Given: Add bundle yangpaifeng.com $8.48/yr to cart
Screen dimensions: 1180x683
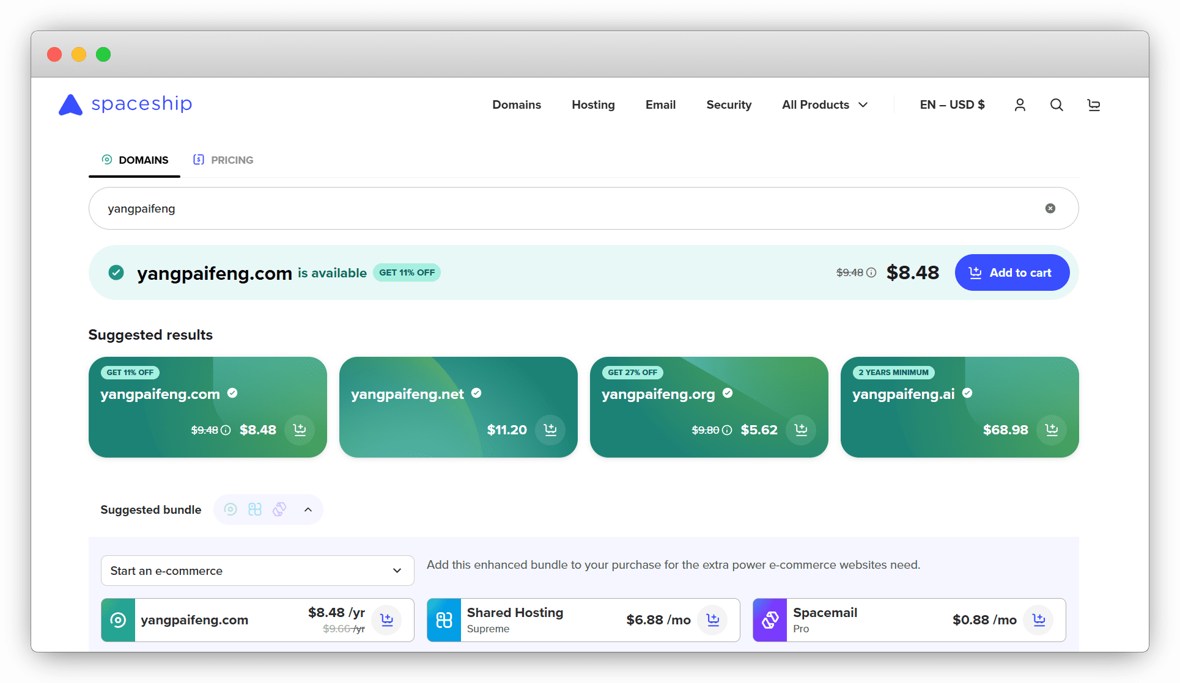Looking at the screenshot, I should tap(387, 620).
